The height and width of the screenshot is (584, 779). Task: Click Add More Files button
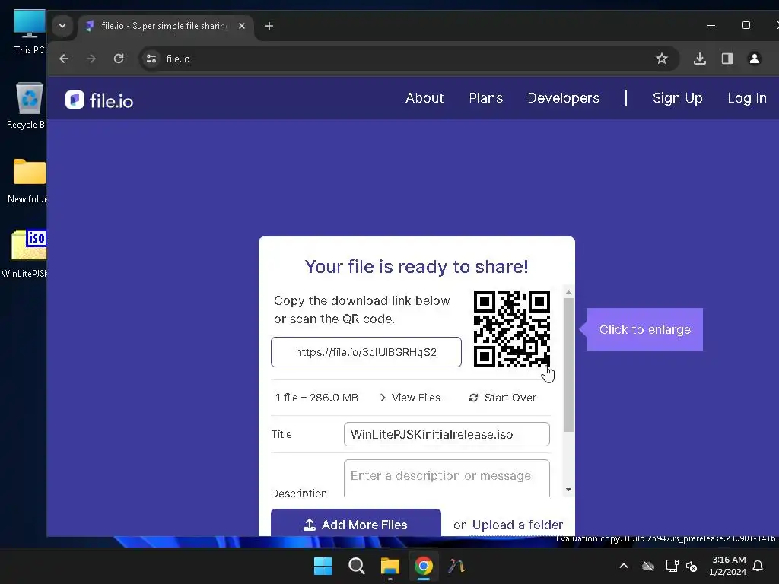[x=356, y=523]
